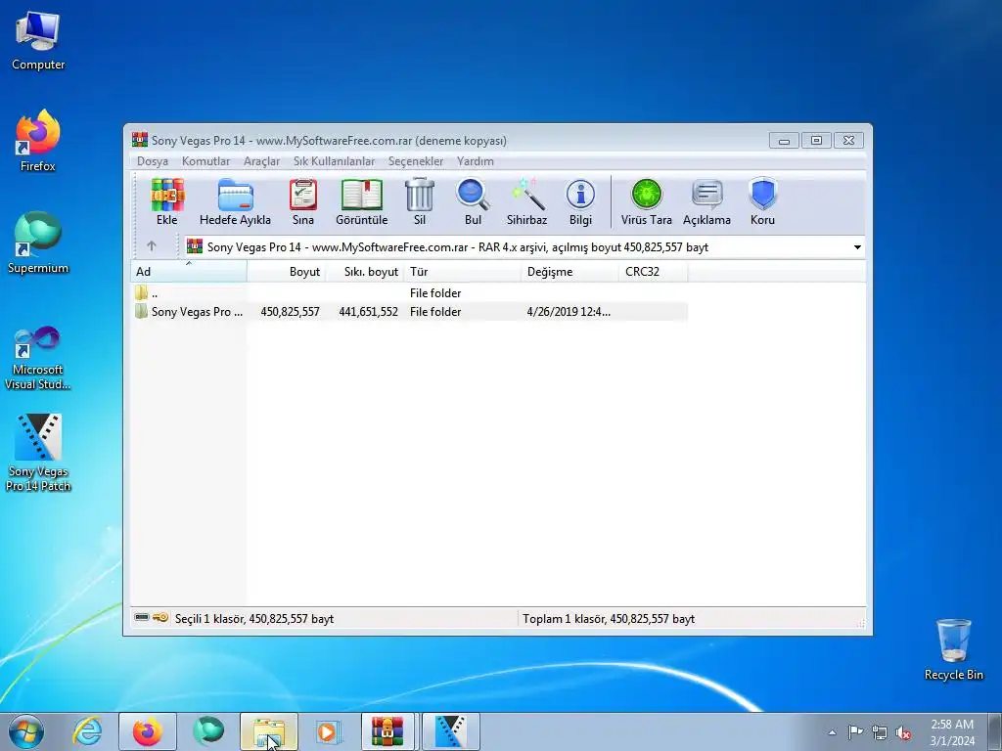Select Microsoft Visual Studio desktop shortcut
Viewport: 1002px width, 751px height.
[38, 358]
